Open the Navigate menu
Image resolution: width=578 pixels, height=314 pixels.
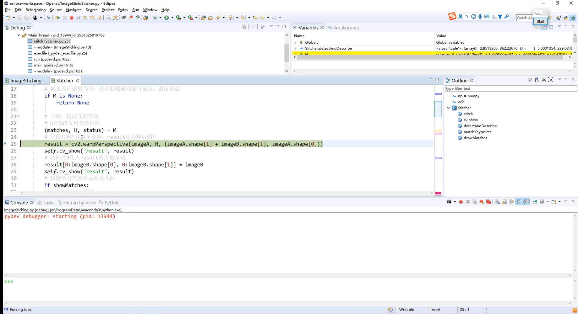(x=74, y=10)
